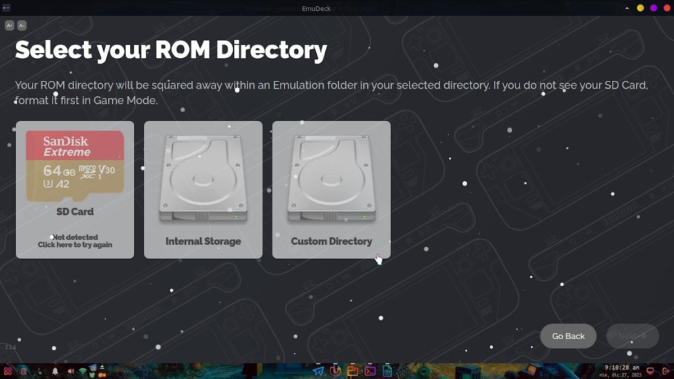
Task: Decrease font size with A- button
Action: (22, 25)
